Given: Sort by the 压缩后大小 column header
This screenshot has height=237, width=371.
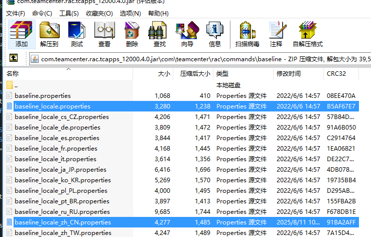Looking at the screenshot, I should [193, 74].
